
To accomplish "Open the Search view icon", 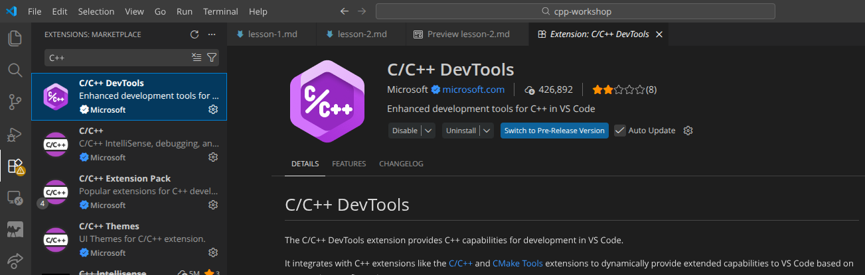I will (15, 70).
